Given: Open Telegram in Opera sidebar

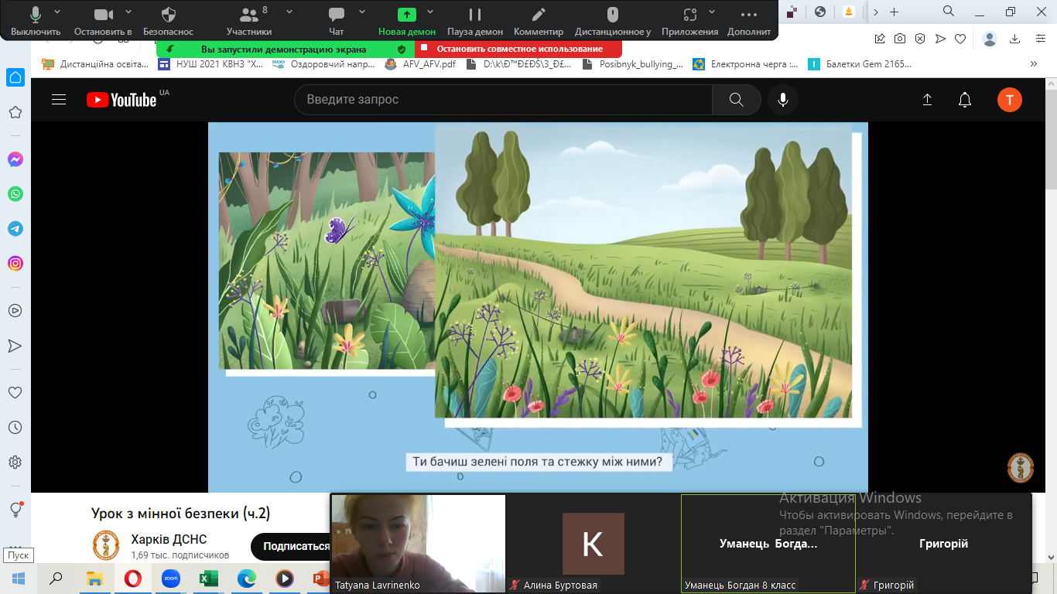Looking at the screenshot, I should [x=15, y=229].
